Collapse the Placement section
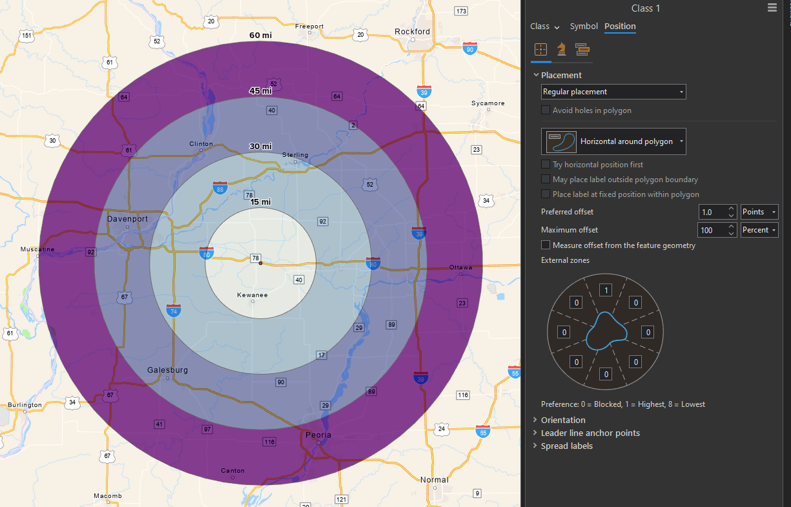 point(537,75)
